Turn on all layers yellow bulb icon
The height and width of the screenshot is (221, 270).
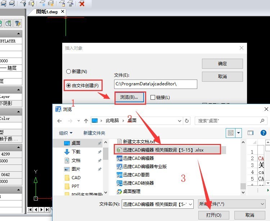pyautogui.click(x=31, y=4)
